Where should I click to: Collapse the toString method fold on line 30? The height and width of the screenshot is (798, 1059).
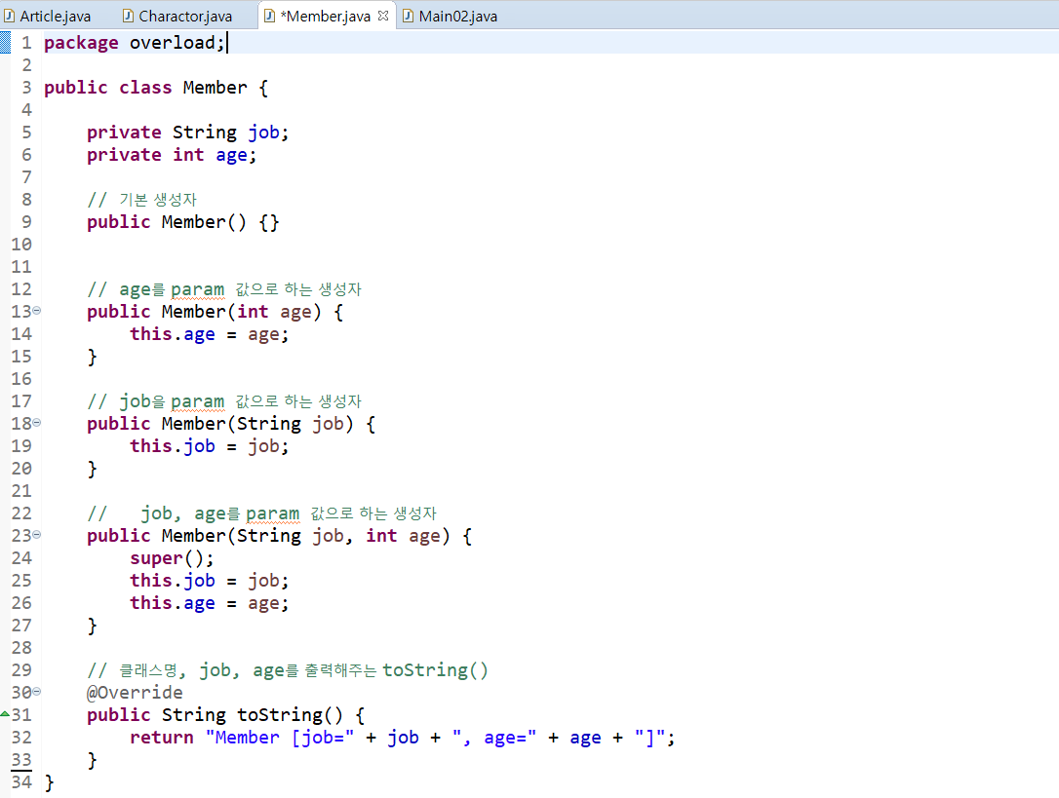pyautogui.click(x=36, y=692)
